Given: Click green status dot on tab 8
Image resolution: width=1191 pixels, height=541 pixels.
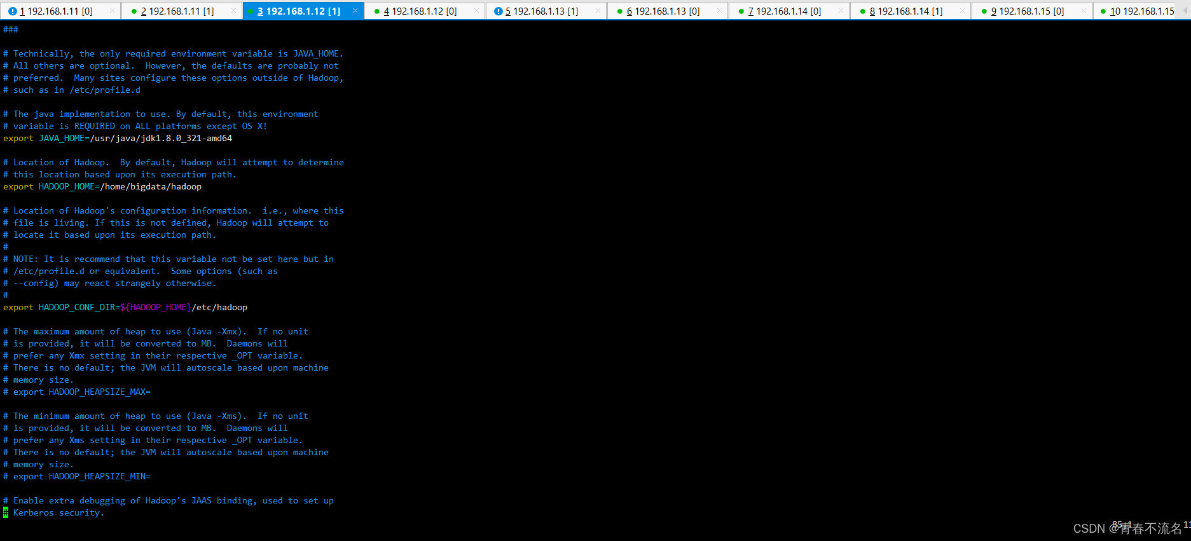Looking at the screenshot, I should pos(863,11).
